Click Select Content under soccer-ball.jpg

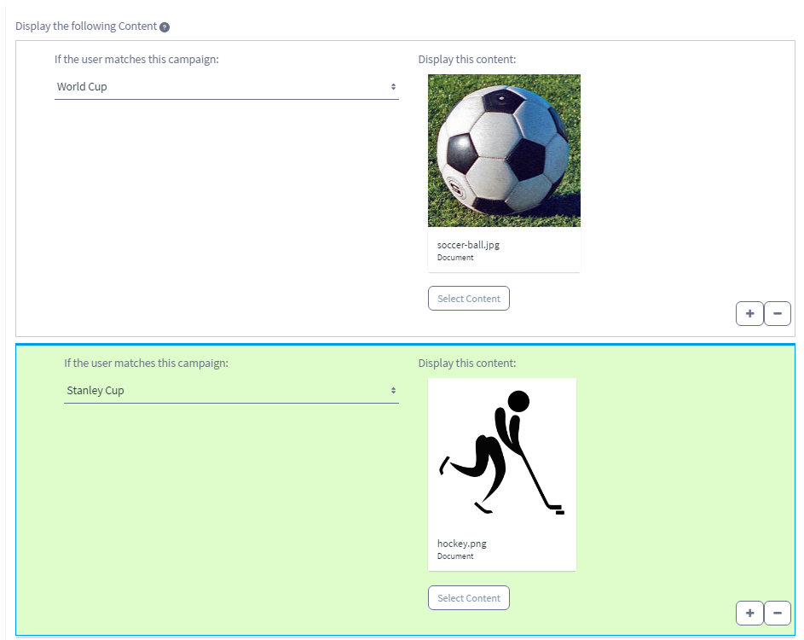point(469,298)
